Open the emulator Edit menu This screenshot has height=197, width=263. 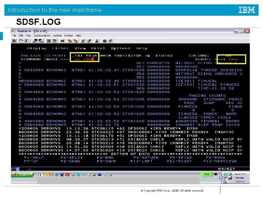21,35
